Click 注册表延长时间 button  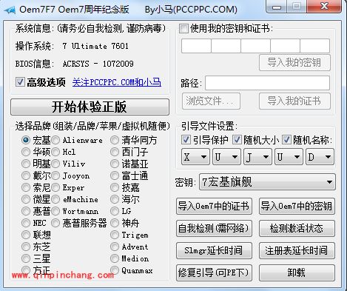pyautogui.click(x=297, y=250)
